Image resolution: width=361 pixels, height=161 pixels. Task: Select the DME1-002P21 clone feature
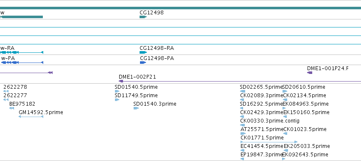tap(240, 81)
